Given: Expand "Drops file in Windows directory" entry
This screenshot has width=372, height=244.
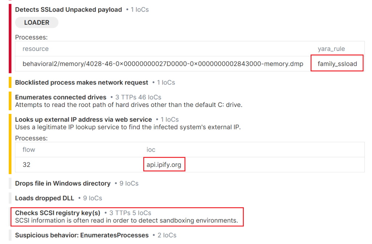Looking at the screenshot, I should pos(62,183).
